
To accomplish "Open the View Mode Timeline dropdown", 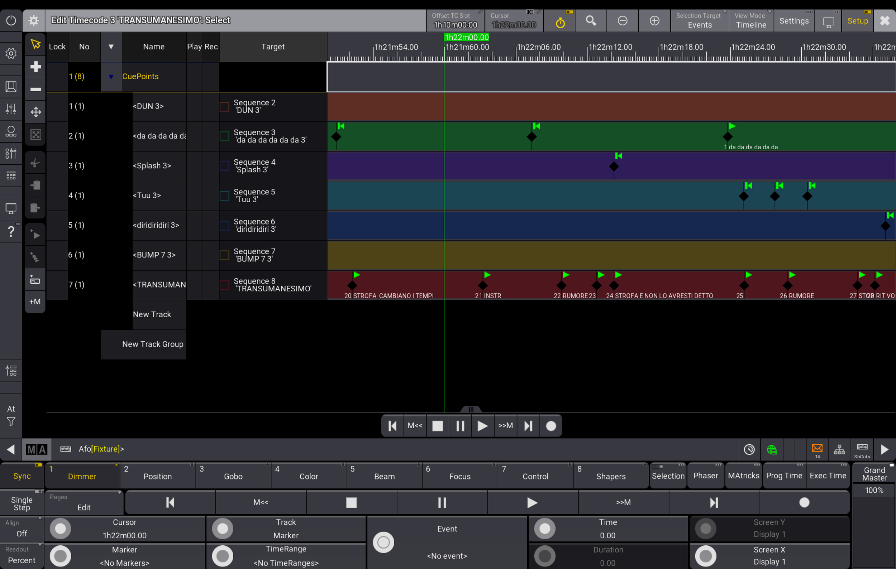I will point(751,21).
